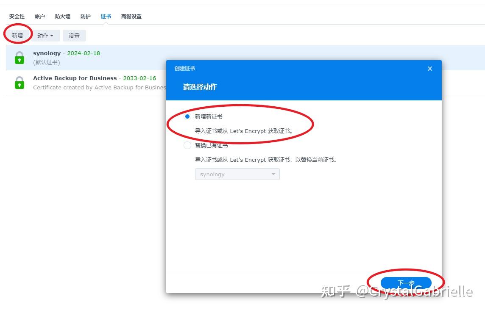
Task: Switch to the 高级设置 tab
Action: tap(131, 16)
